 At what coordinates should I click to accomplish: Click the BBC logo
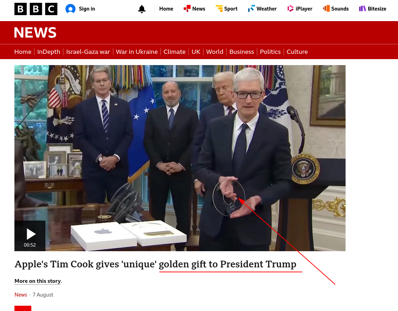click(36, 9)
